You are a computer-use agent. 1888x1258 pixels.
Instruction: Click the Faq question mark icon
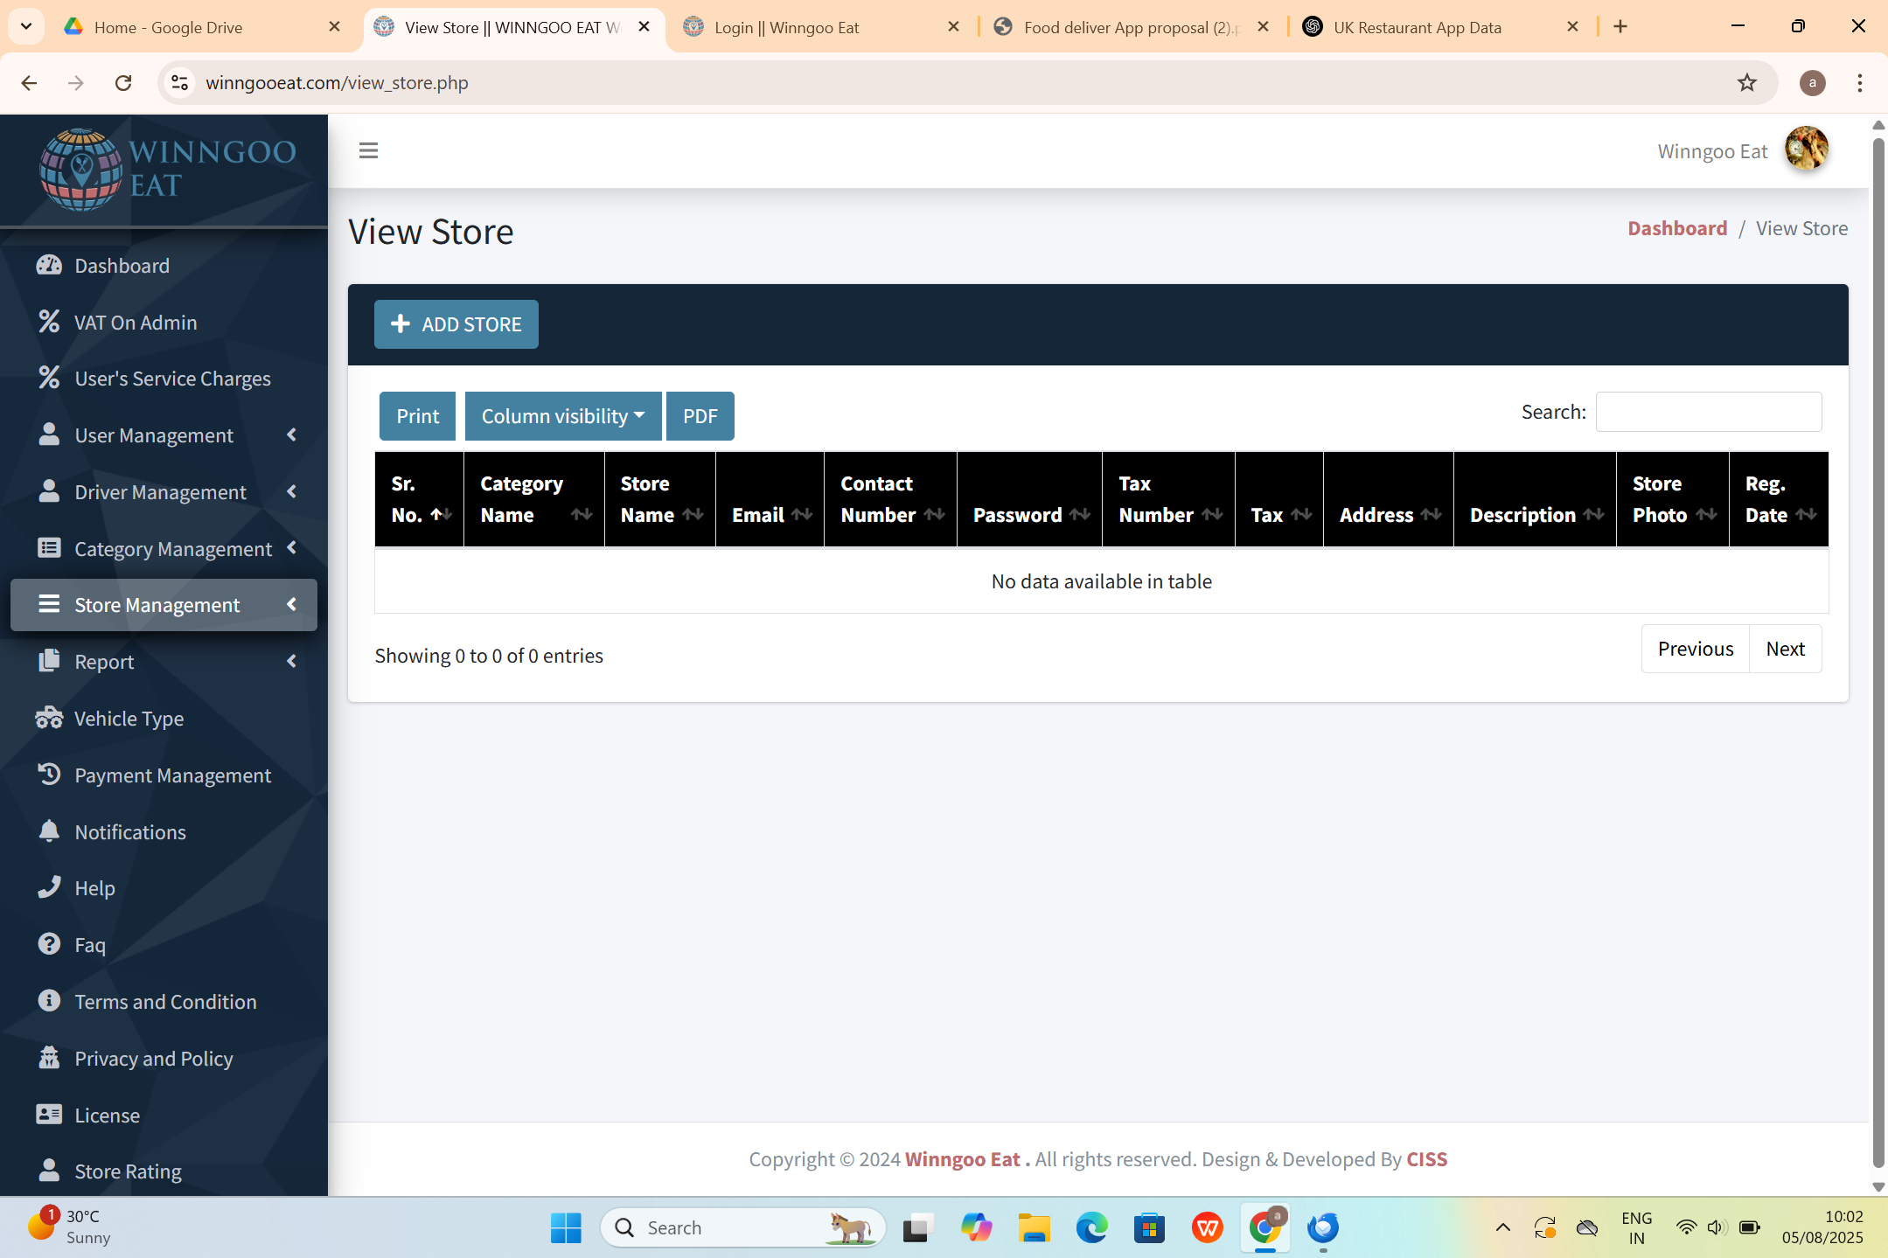point(49,944)
